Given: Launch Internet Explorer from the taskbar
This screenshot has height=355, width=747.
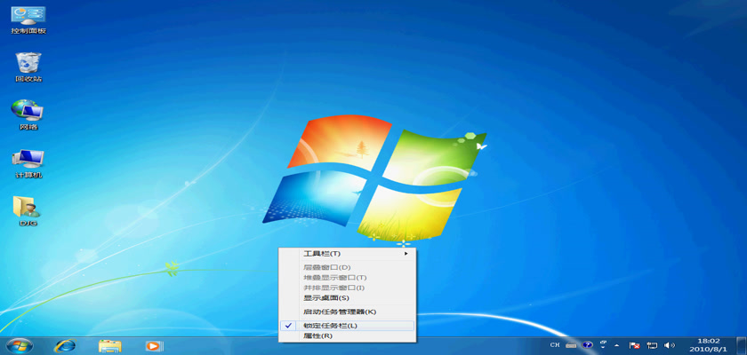Looking at the screenshot, I should click(64, 345).
